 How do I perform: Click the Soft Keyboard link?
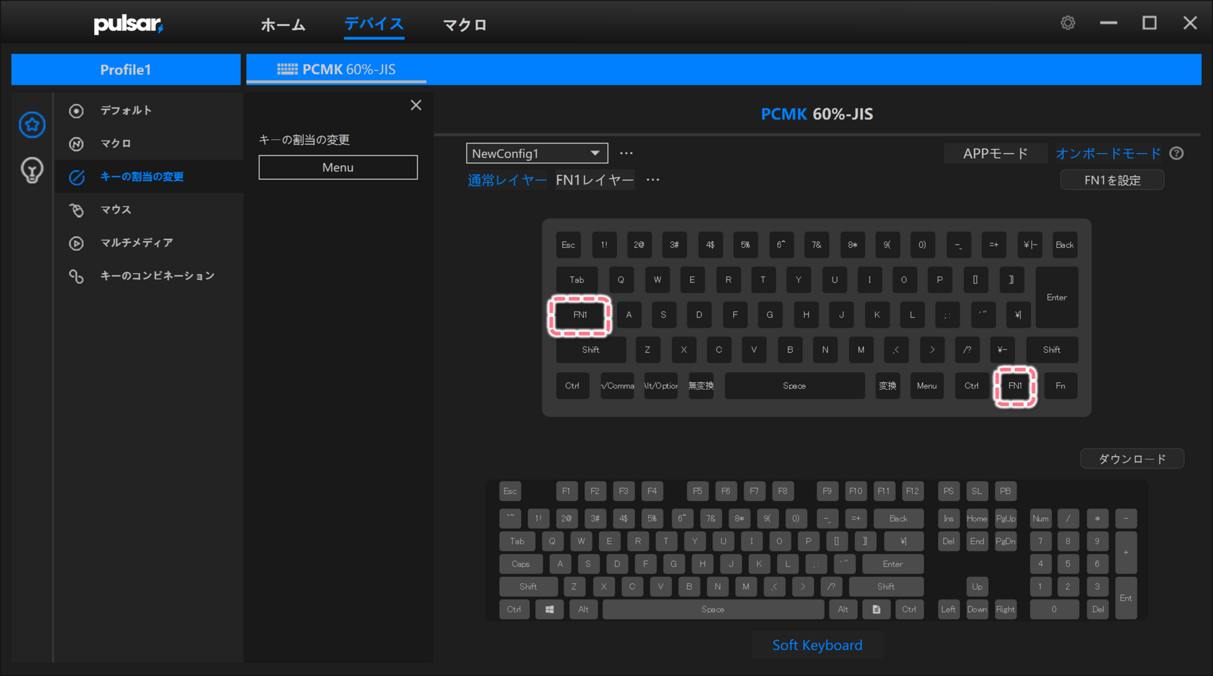(817, 645)
